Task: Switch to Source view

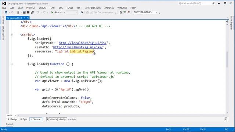Action: 36,119
